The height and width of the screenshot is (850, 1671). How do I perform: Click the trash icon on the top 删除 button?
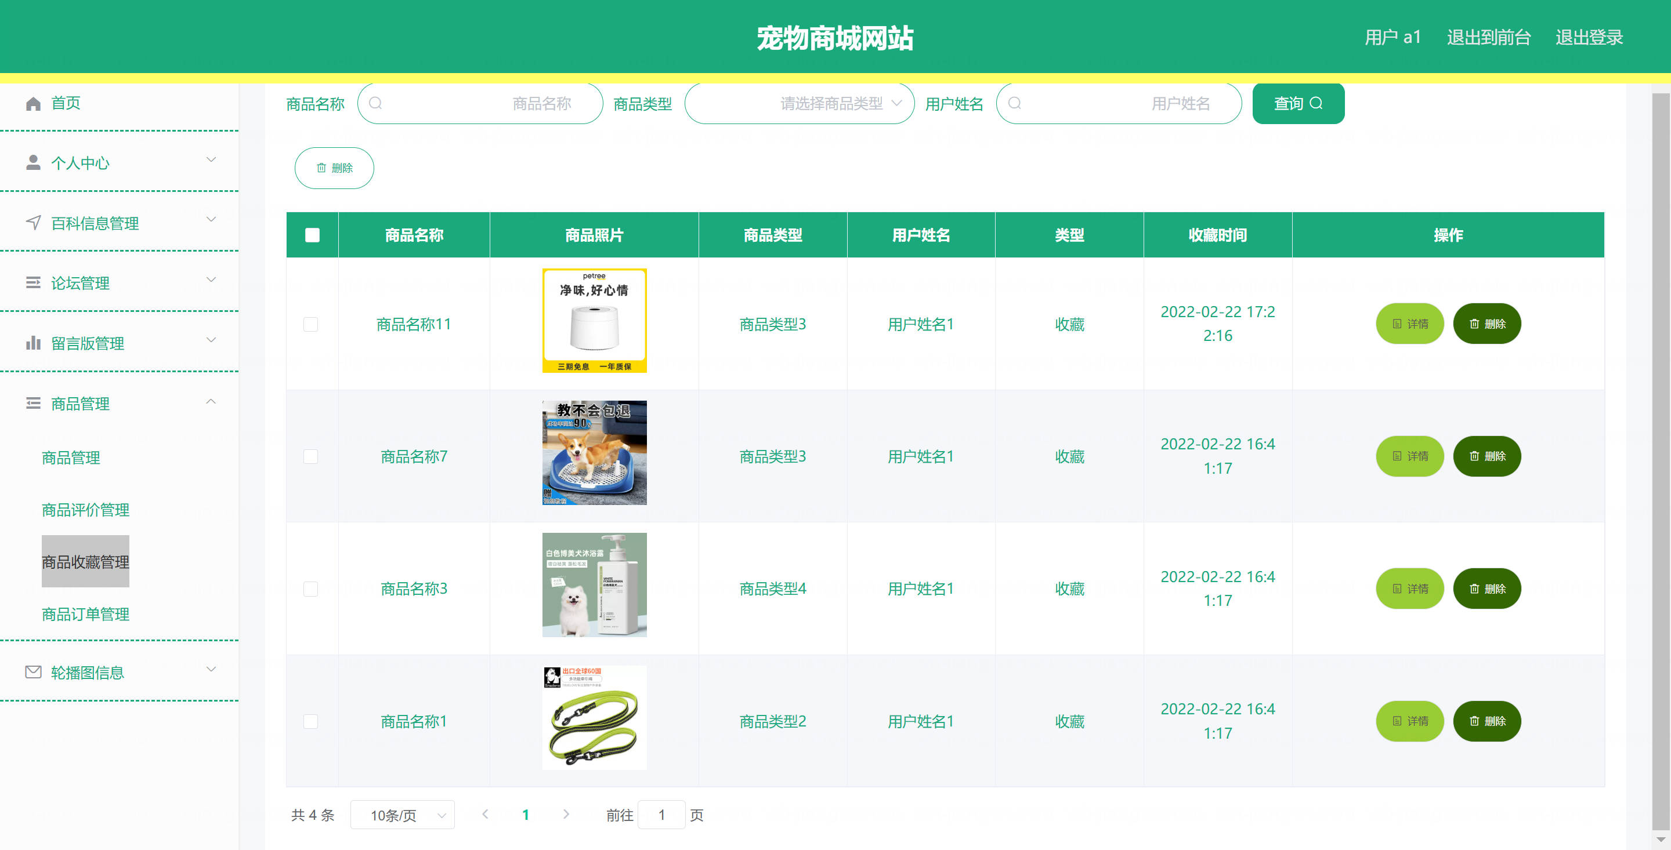point(321,168)
